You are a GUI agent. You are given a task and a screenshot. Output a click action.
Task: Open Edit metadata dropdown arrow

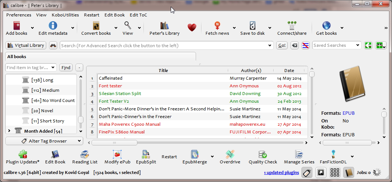[73, 28]
